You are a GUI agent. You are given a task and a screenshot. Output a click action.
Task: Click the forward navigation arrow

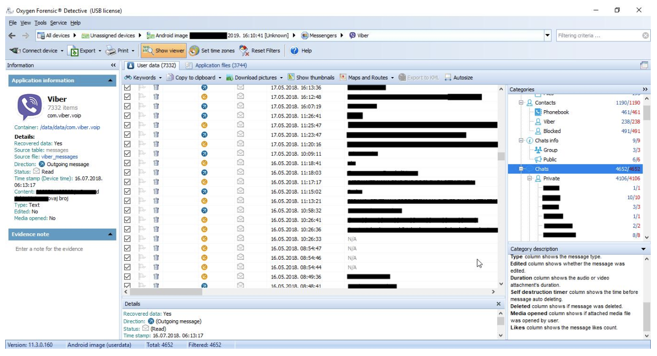point(25,36)
